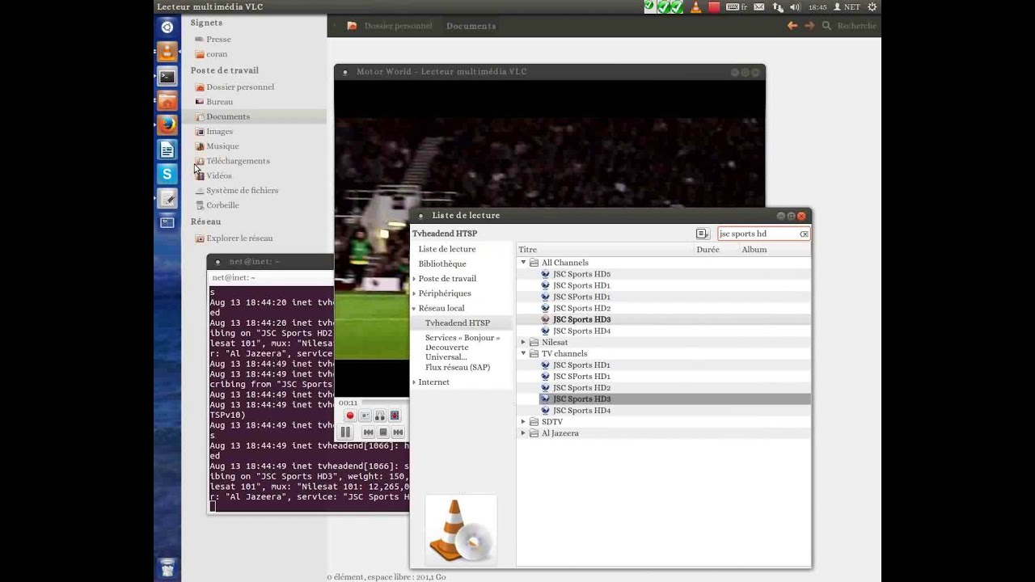The height and width of the screenshot is (582, 1035).
Task: Click the VLC cone album art thumbnail
Action: point(461,530)
